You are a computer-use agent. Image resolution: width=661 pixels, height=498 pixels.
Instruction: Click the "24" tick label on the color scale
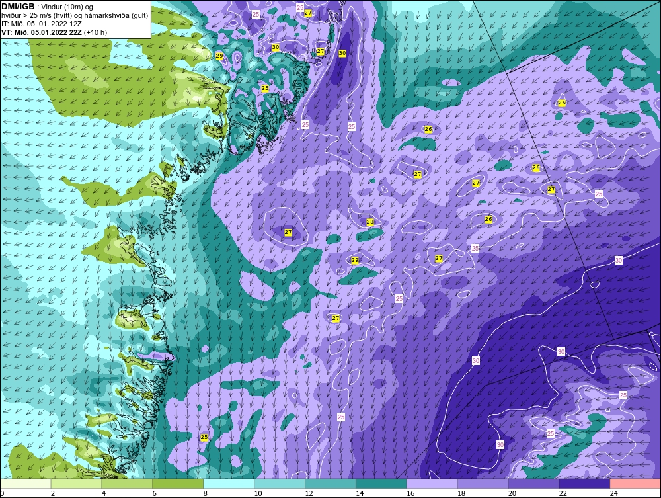tap(614, 493)
